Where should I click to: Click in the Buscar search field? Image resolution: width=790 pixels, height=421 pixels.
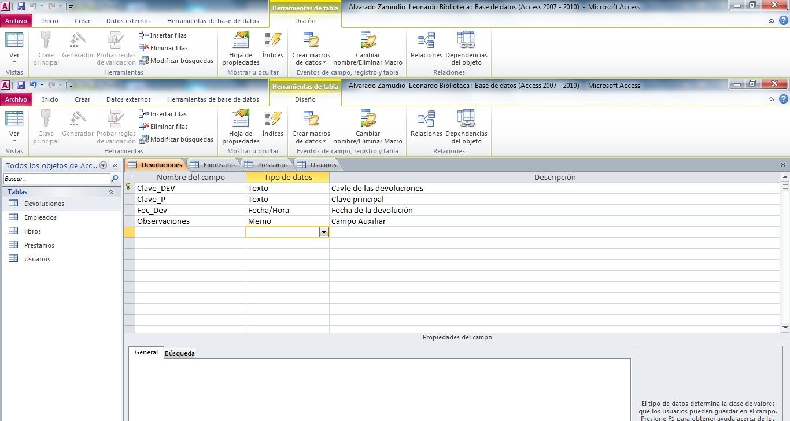click(x=56, y=179)
